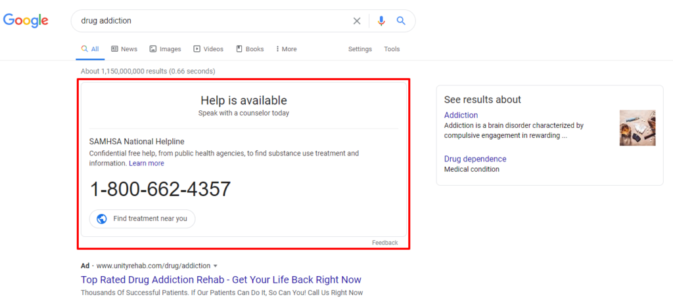
Task: Open the More search categories menu
Action: 287,49
